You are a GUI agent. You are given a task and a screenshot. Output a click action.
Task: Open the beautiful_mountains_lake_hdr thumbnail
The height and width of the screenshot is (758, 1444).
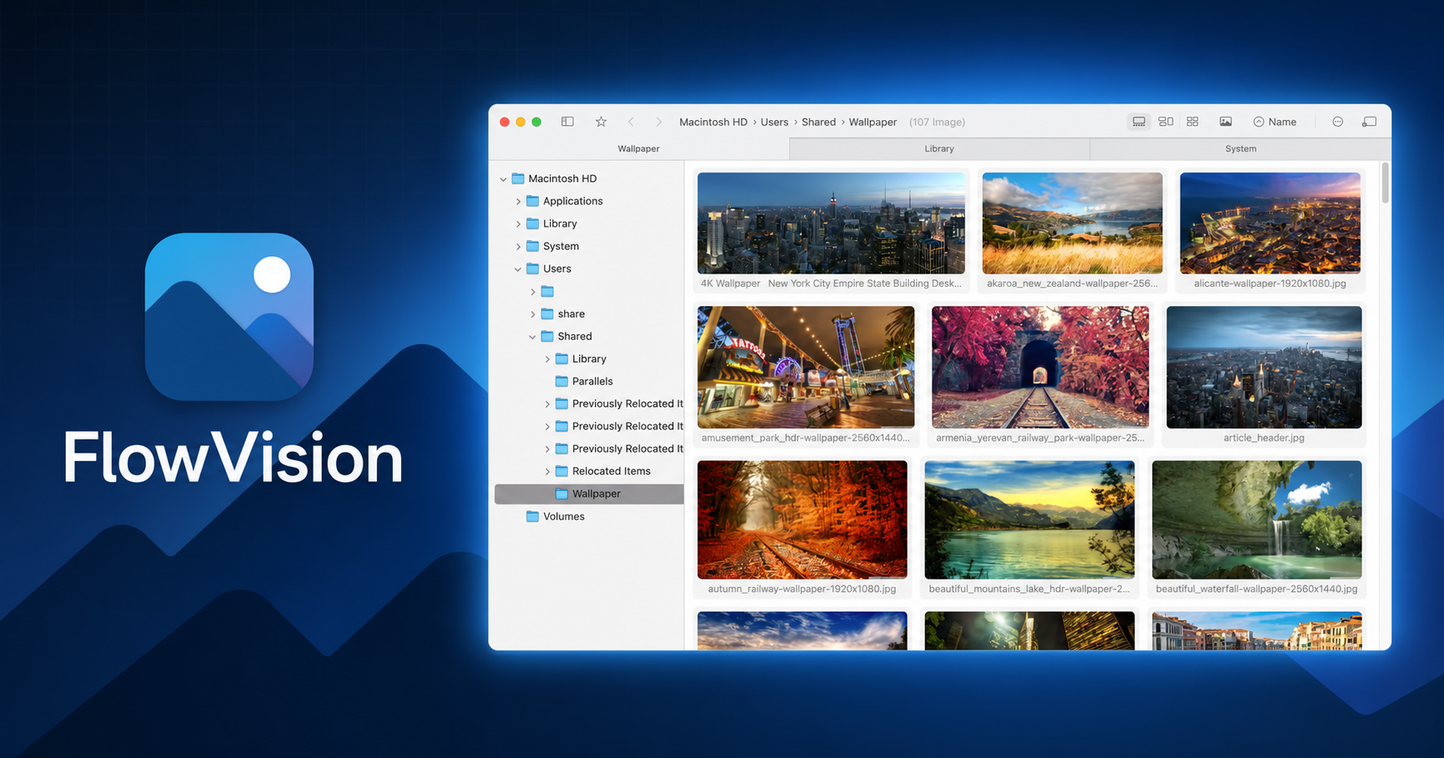click(1029, 520)
